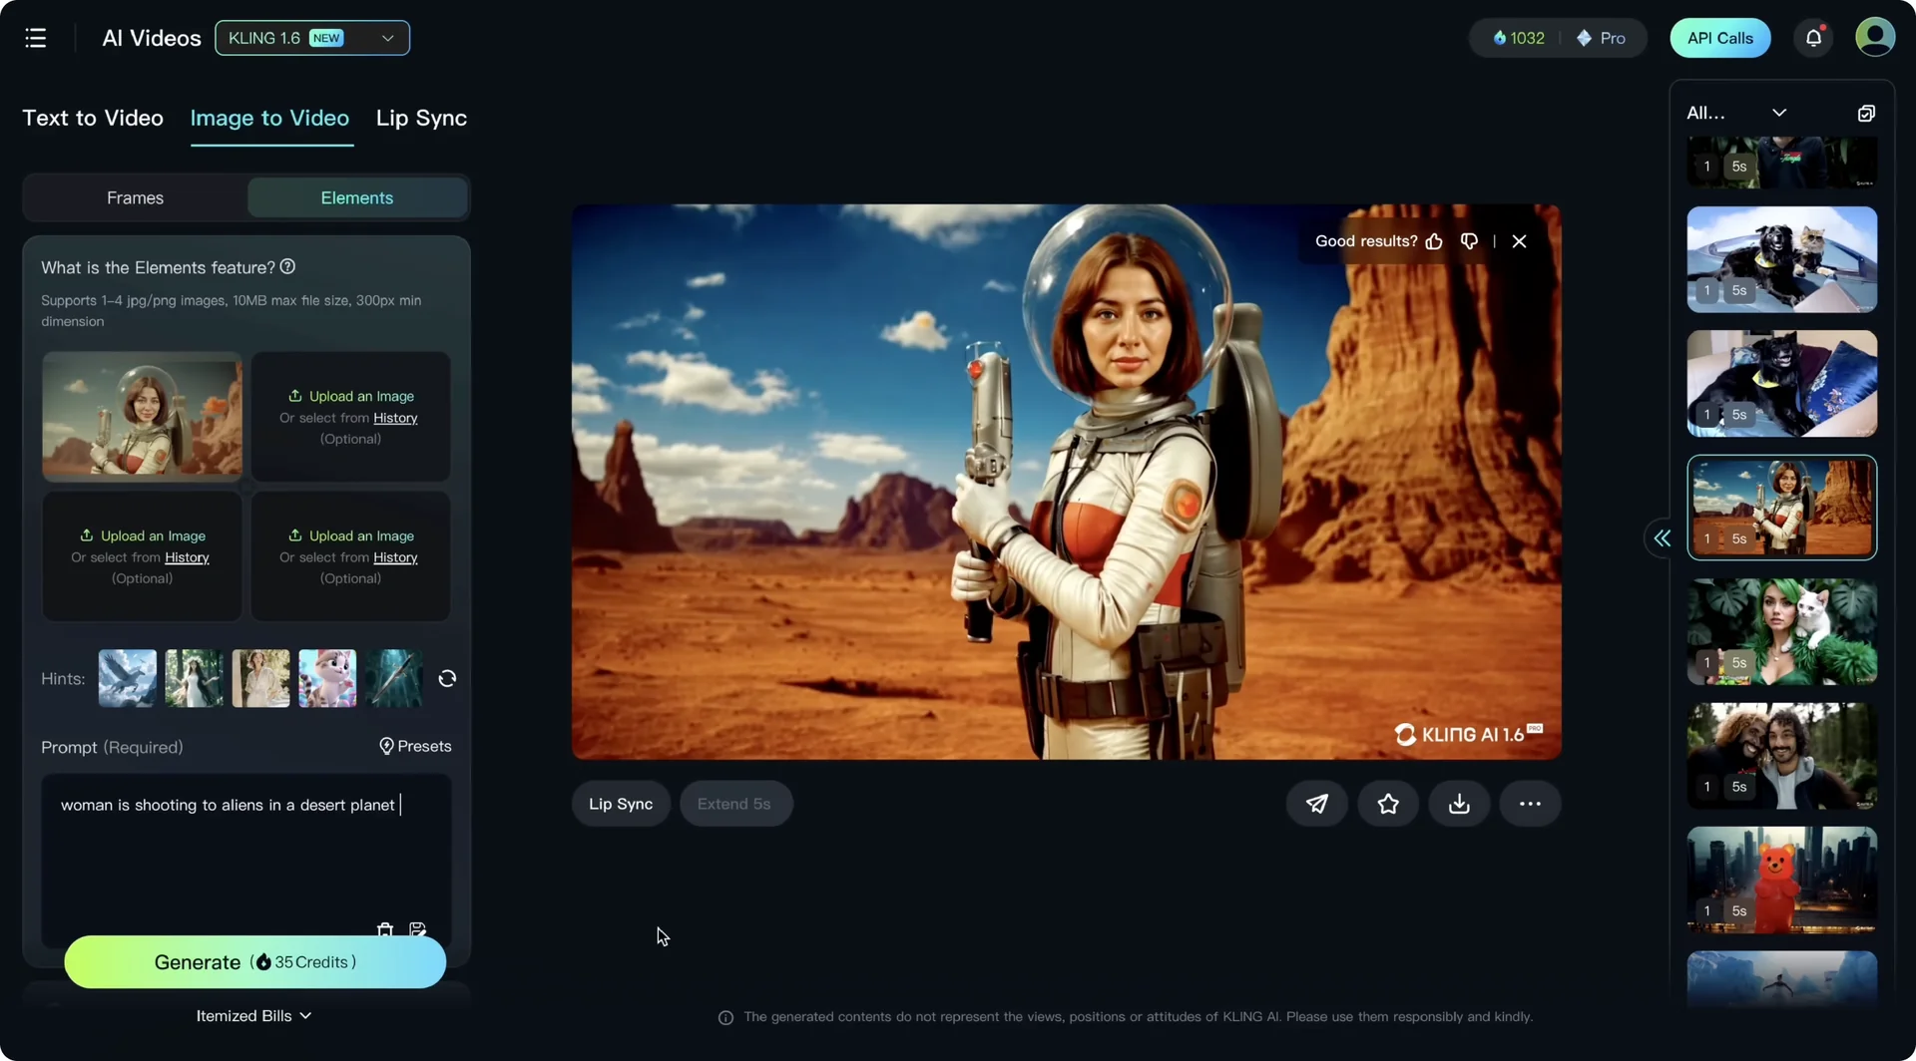The image size is (1916, 1061).
Task: Click the Generate button costing 35 credits
Action: (x=254, y=961)
